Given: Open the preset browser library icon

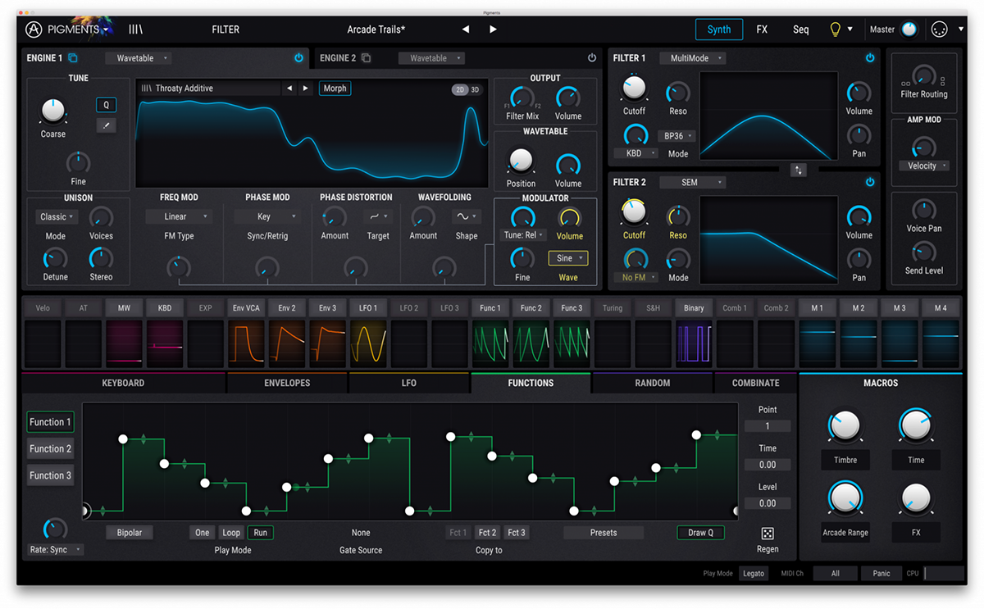Looking at the screenshot, I should pos(136,30).
